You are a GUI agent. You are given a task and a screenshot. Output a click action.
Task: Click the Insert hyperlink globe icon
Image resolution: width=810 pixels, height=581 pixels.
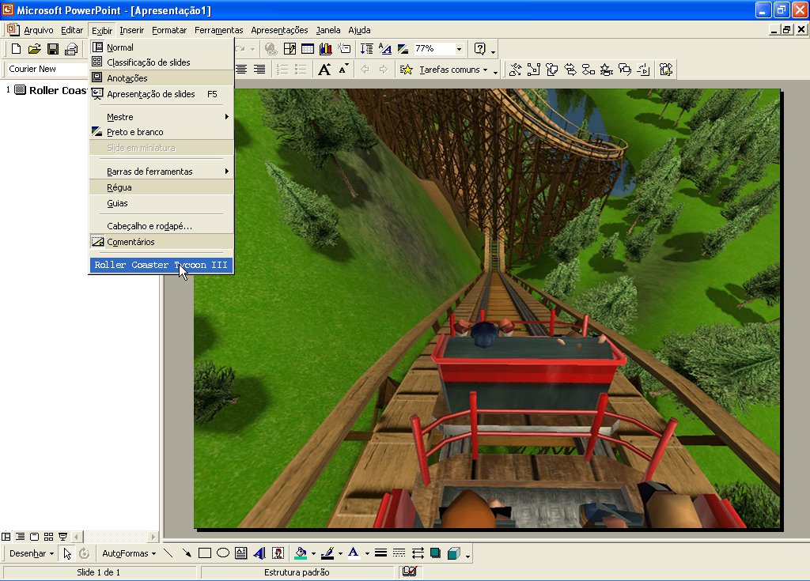271,49
